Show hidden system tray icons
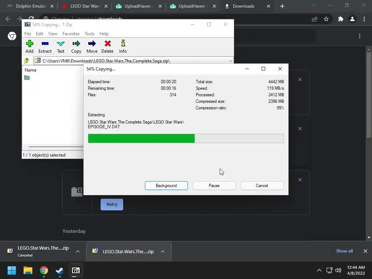Viewport: 372px width, 279px height. [319, 270]
